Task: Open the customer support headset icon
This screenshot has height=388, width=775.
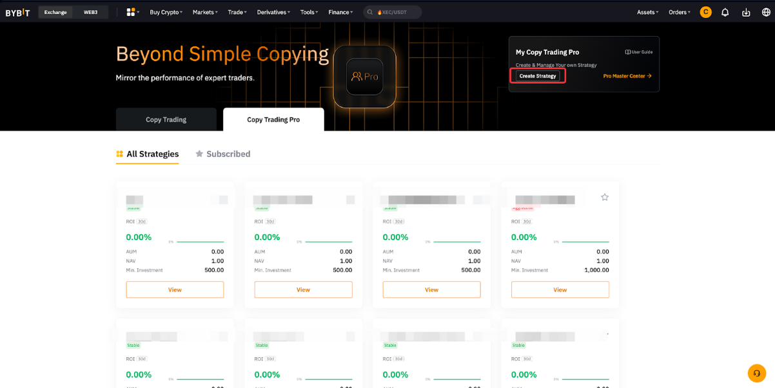Action: (756, 373)
